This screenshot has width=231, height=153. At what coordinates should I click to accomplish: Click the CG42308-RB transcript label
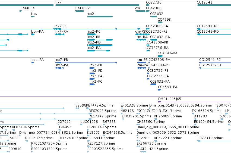click(x=157, y=42)
